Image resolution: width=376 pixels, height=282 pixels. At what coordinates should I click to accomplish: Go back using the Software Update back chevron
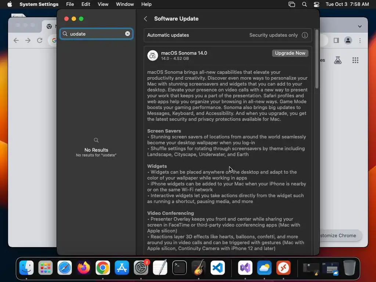[145, 19]
